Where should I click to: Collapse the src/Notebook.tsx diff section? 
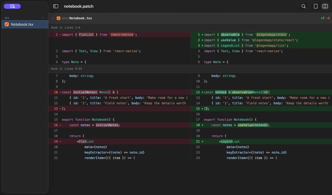(53, 18)
